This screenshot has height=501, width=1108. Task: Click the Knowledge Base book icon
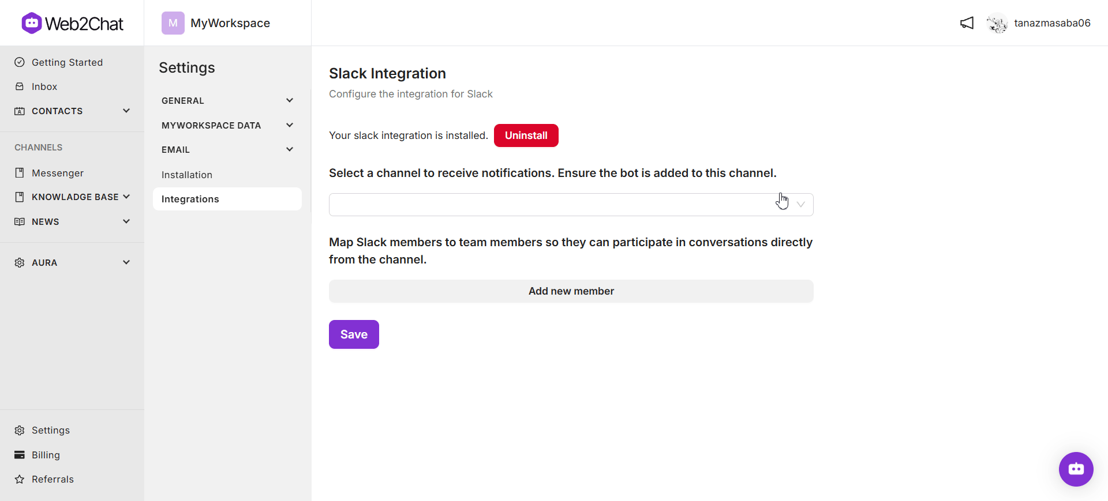pyautogui.click(x=20, y=197)
